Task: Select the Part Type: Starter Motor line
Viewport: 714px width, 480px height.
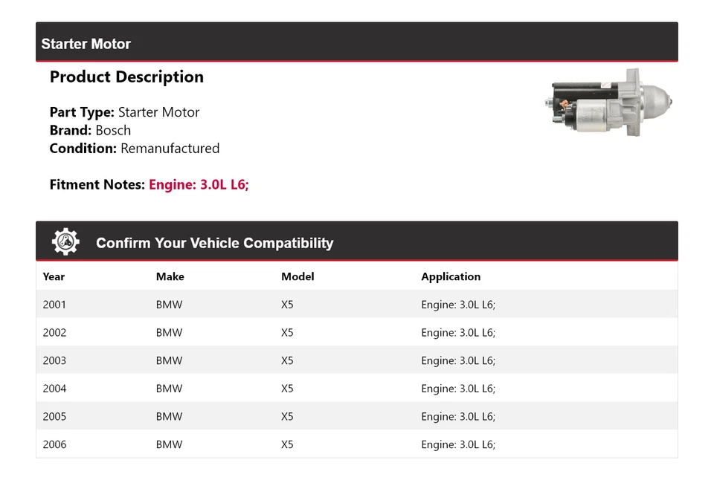Action: pyautogui.click(x=124, y=112)
